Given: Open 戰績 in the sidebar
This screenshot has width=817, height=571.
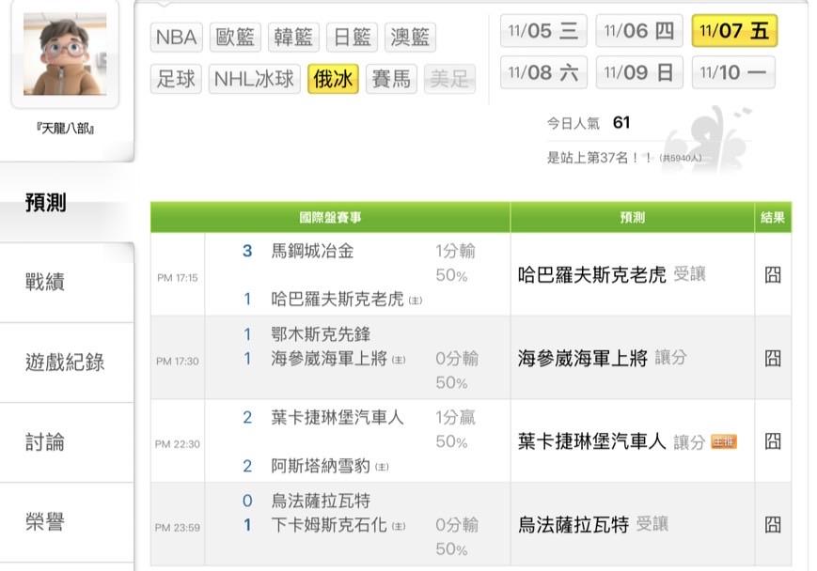Looking at the screenshot, I should click(45, 283).
